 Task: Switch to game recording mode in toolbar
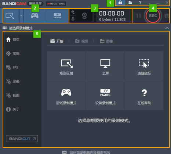tap(35, 16)
